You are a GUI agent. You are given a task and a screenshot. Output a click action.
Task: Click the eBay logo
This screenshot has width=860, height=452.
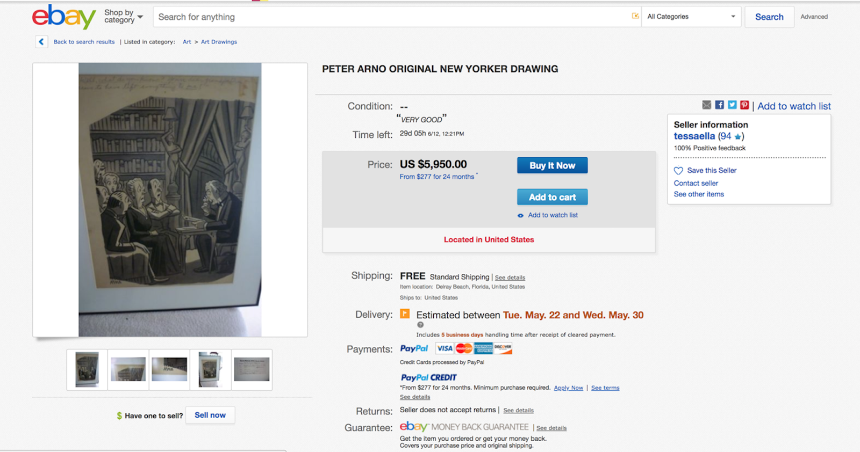pos(64,17)
